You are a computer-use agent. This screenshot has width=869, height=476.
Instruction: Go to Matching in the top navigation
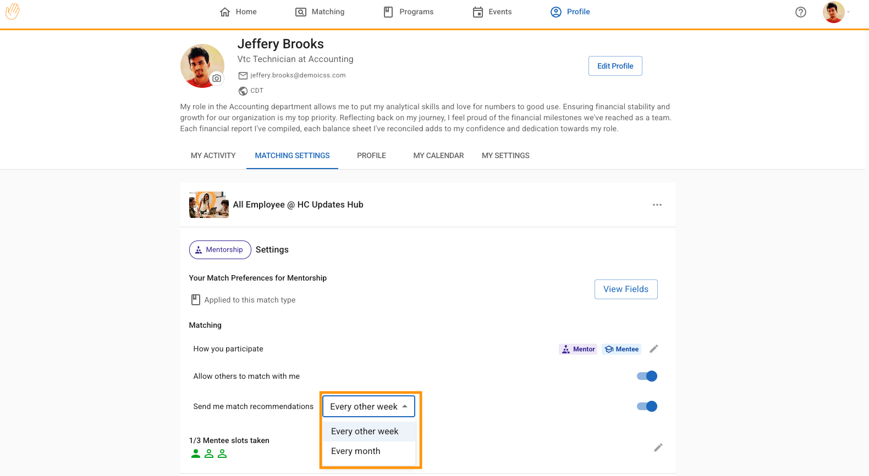click(320, 12)
